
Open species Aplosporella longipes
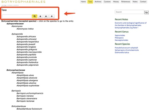pyautogui.click(x=26, y=47)
